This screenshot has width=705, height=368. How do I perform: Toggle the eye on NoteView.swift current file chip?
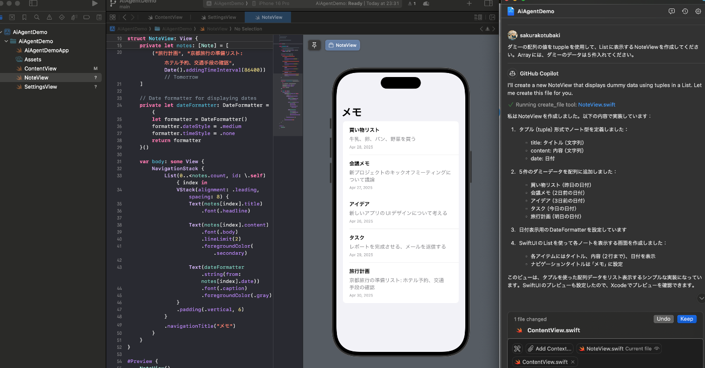point(657,348)
